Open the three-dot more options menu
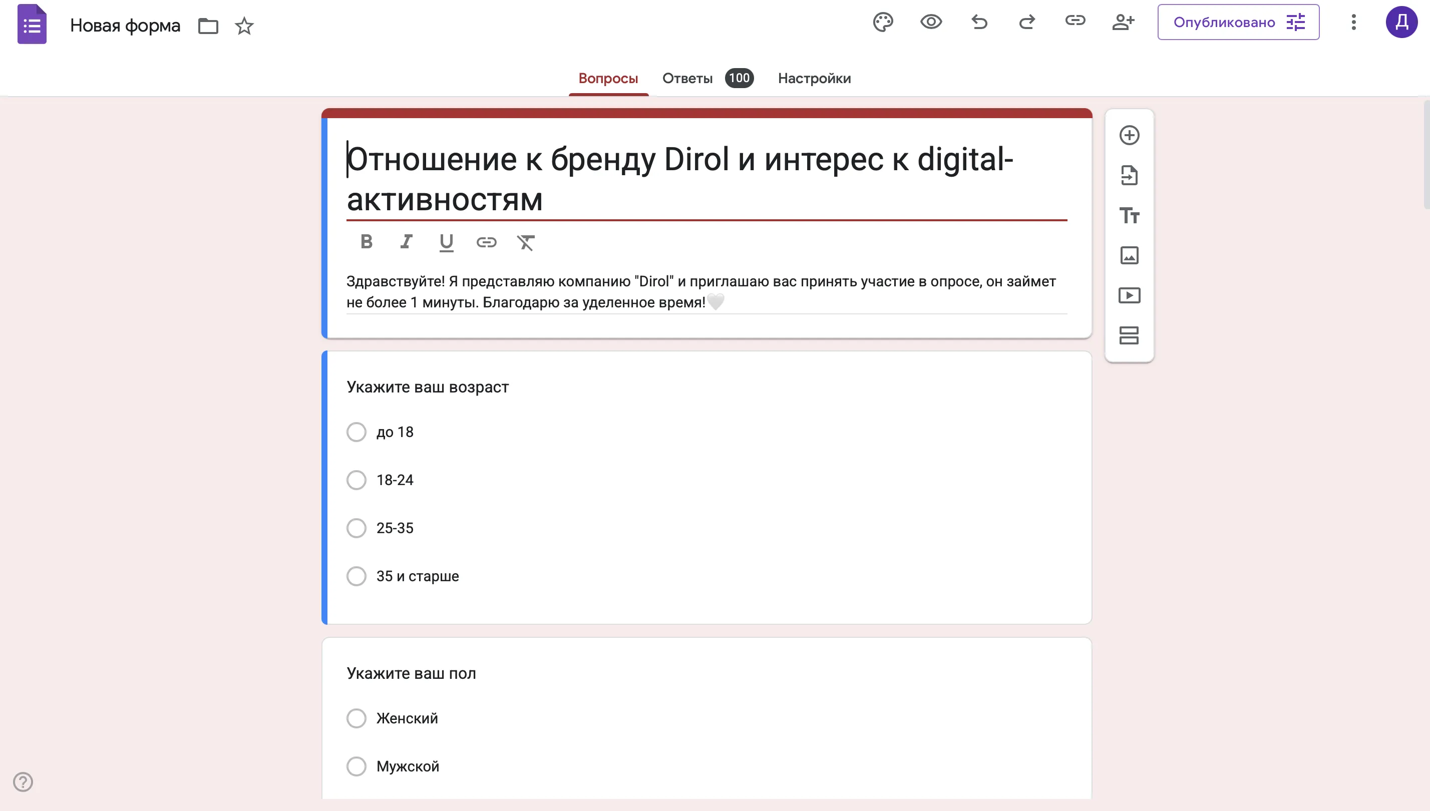 pyautogui.click(x=1354, y=23)
